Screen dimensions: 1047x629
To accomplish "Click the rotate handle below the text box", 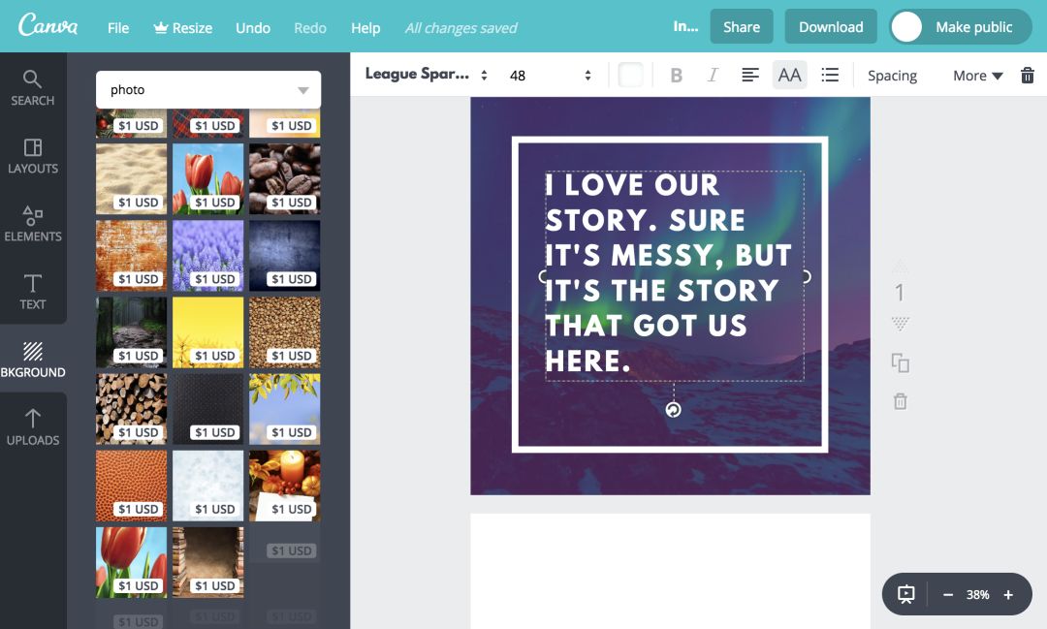I will pyautogui.click(x=673, y=409).
